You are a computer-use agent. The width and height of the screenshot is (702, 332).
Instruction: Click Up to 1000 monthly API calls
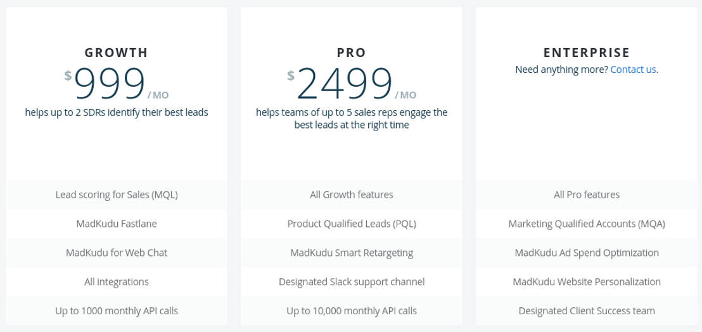coord(117,311)
